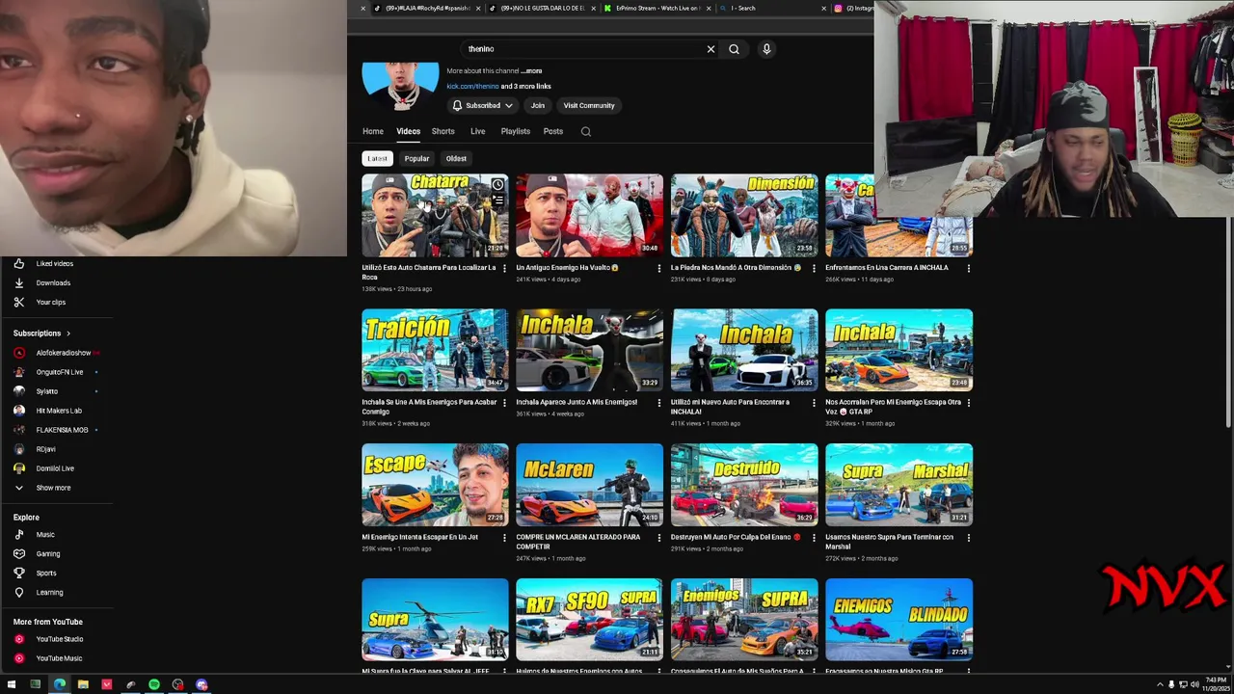
Task: Open options menu for 'COMPRE UN MCLAREN' video
Action: (x=659, y=538)
